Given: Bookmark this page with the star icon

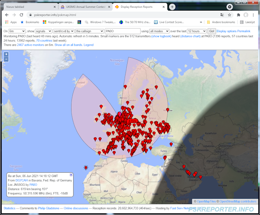Looking at the screenshot, I should tap(229, 15).
